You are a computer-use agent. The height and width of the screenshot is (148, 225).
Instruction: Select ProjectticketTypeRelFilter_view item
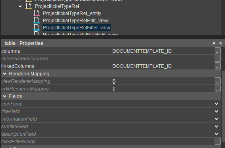(x=77, y=27)
